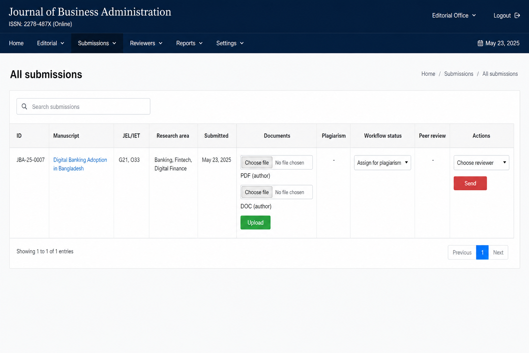Click the Actions column header
The height and width of the screenshot is (353, 529).
tap(481, 136)
